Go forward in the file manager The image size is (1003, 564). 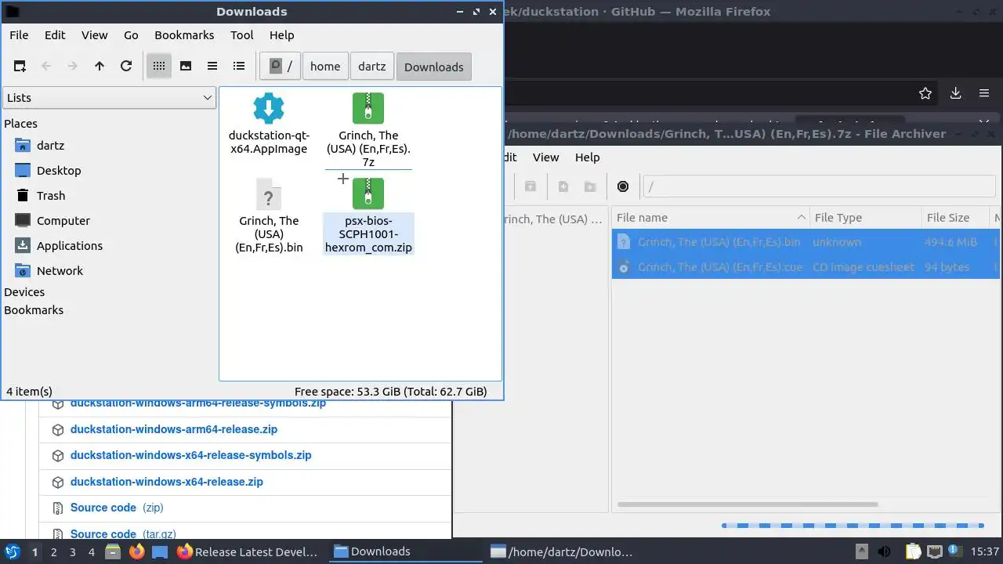73,67
